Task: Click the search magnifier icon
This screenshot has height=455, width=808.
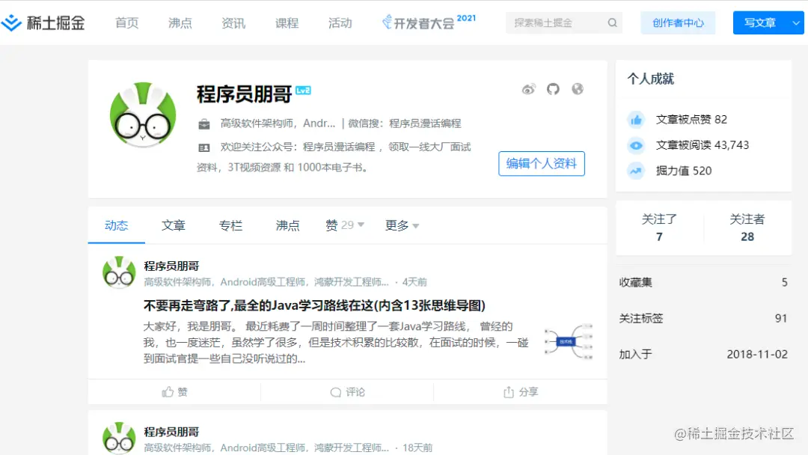Action: [612, 22]
